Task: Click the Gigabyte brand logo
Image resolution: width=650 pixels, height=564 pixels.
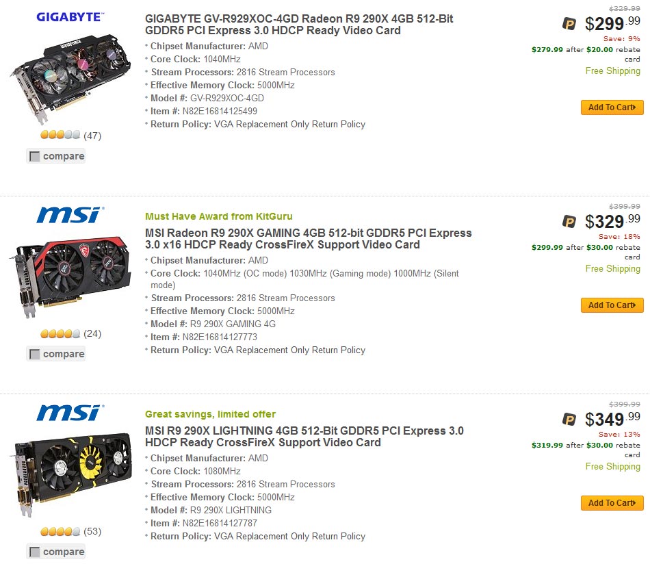Action: [69, 16]
